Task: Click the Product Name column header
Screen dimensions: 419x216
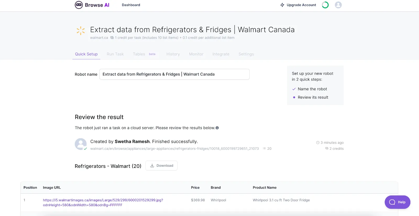Action: click(264, 188)
